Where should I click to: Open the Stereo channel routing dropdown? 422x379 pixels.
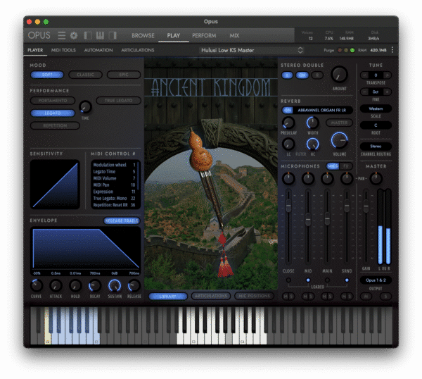point(376,147)
